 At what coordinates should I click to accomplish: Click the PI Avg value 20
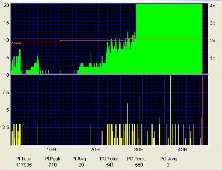(x=81, y=165)
